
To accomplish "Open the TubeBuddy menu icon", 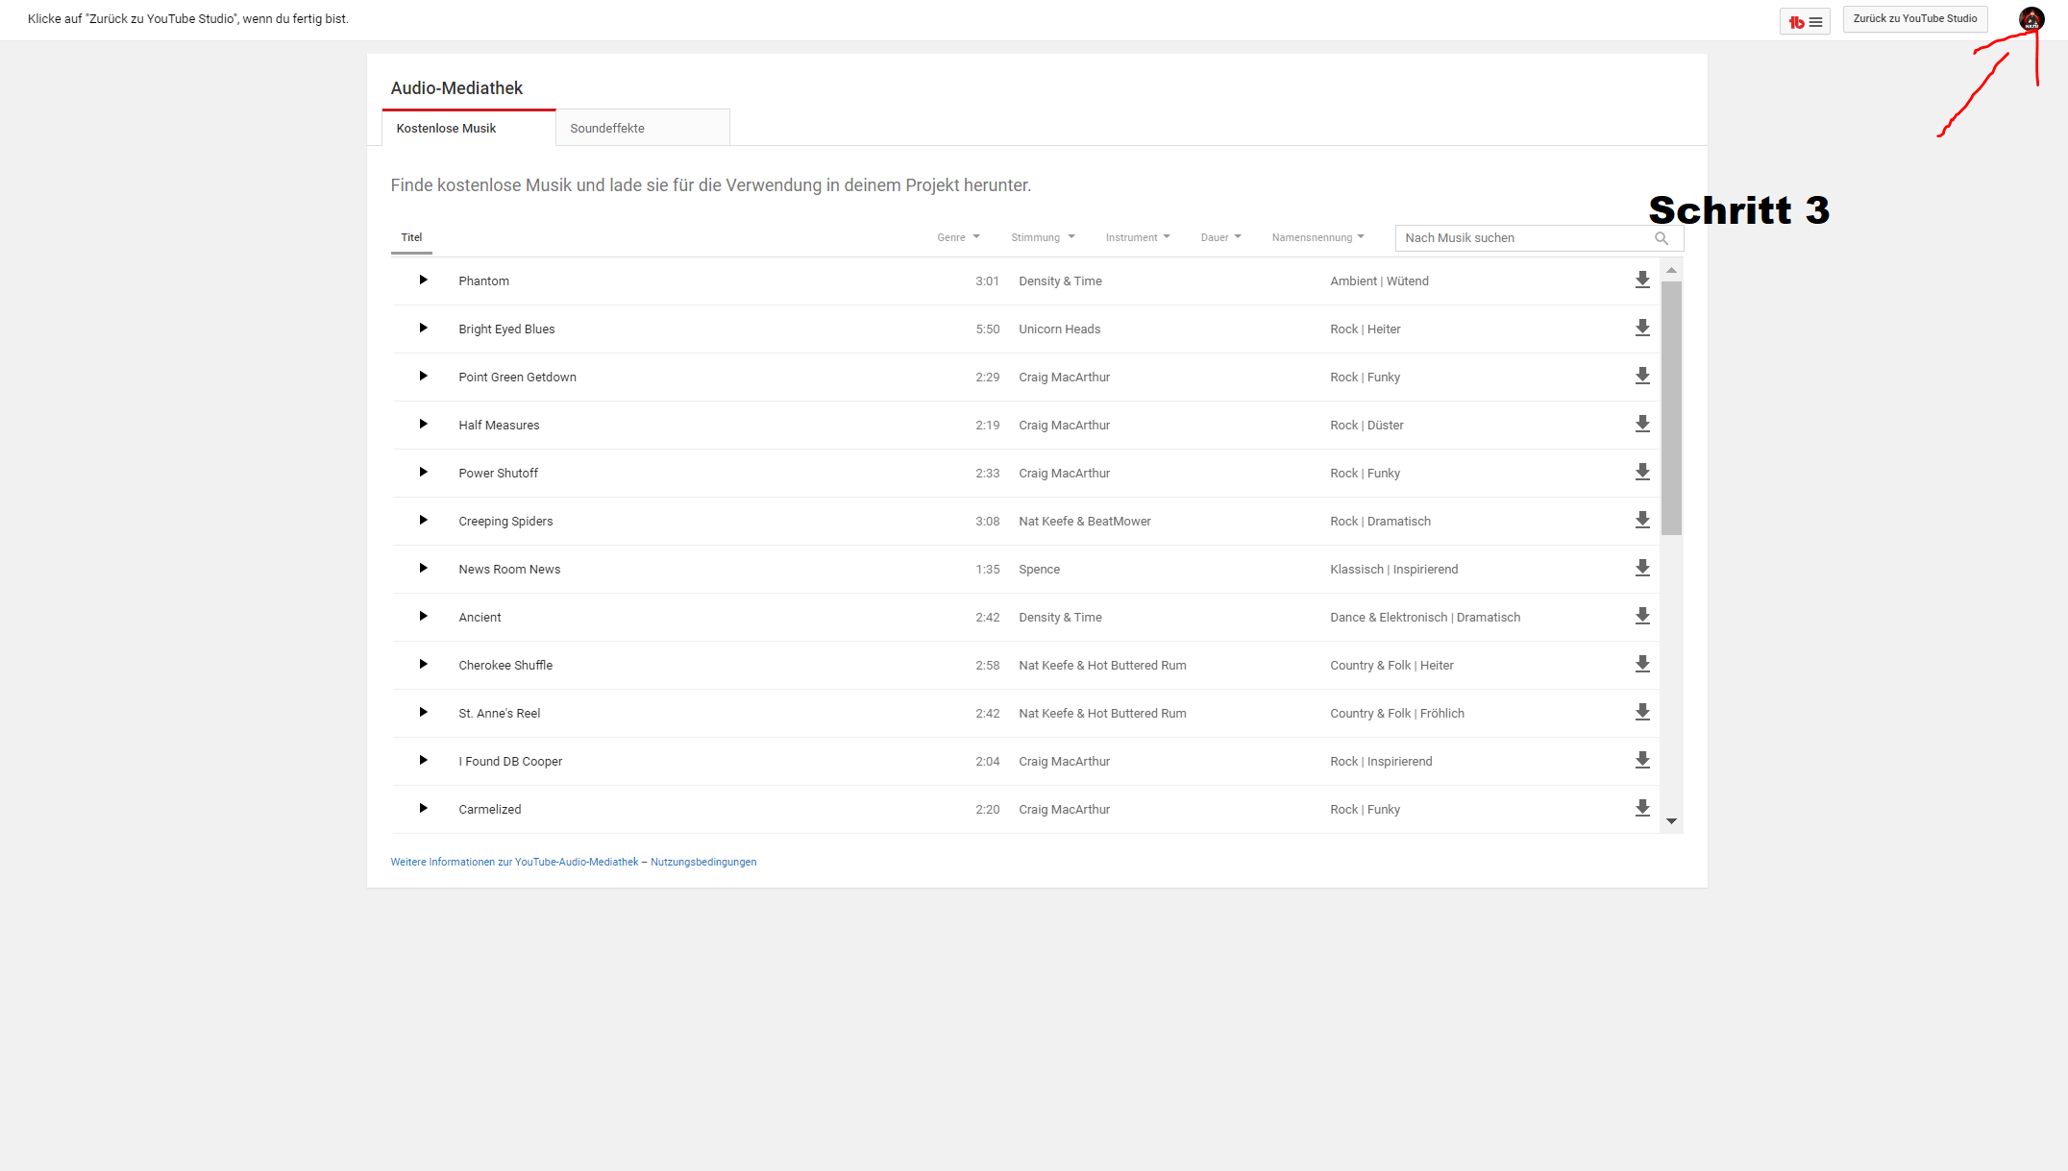I will tap(1805, 21).
